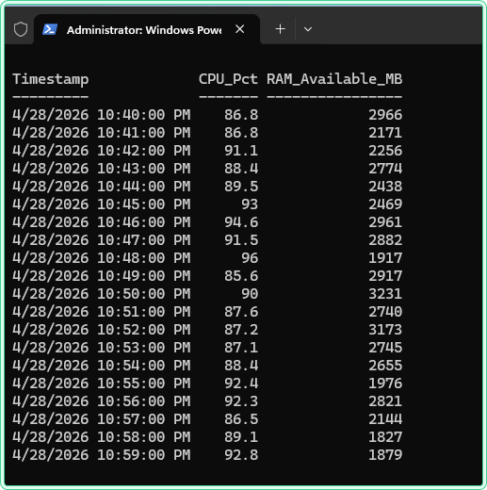Click CPU value 89.5 at 10:44

point(241,187)
